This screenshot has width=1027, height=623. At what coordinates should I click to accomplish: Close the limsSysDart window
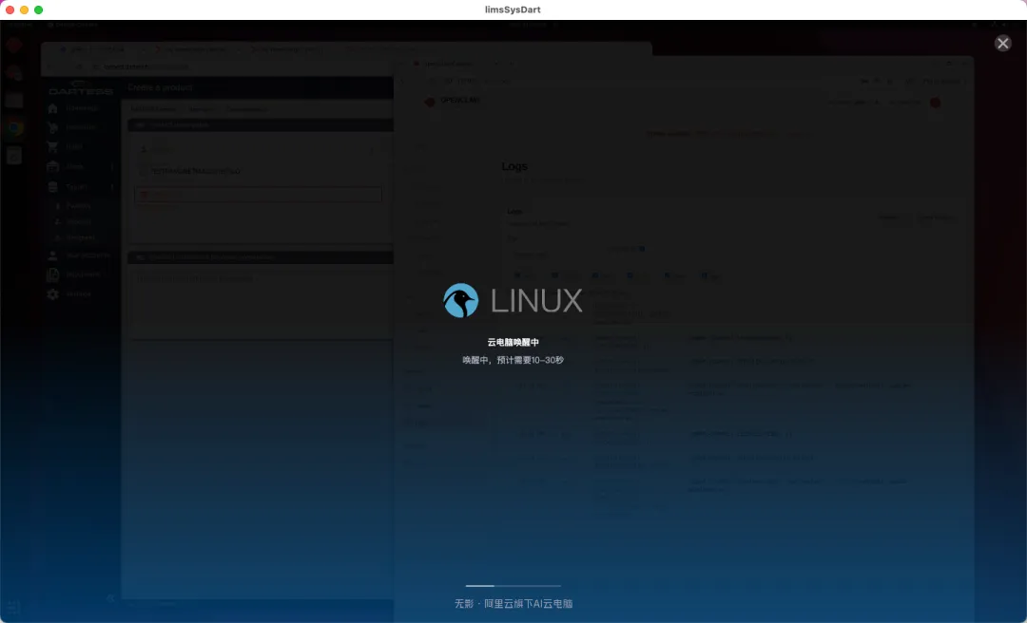(x=10, y=9)
